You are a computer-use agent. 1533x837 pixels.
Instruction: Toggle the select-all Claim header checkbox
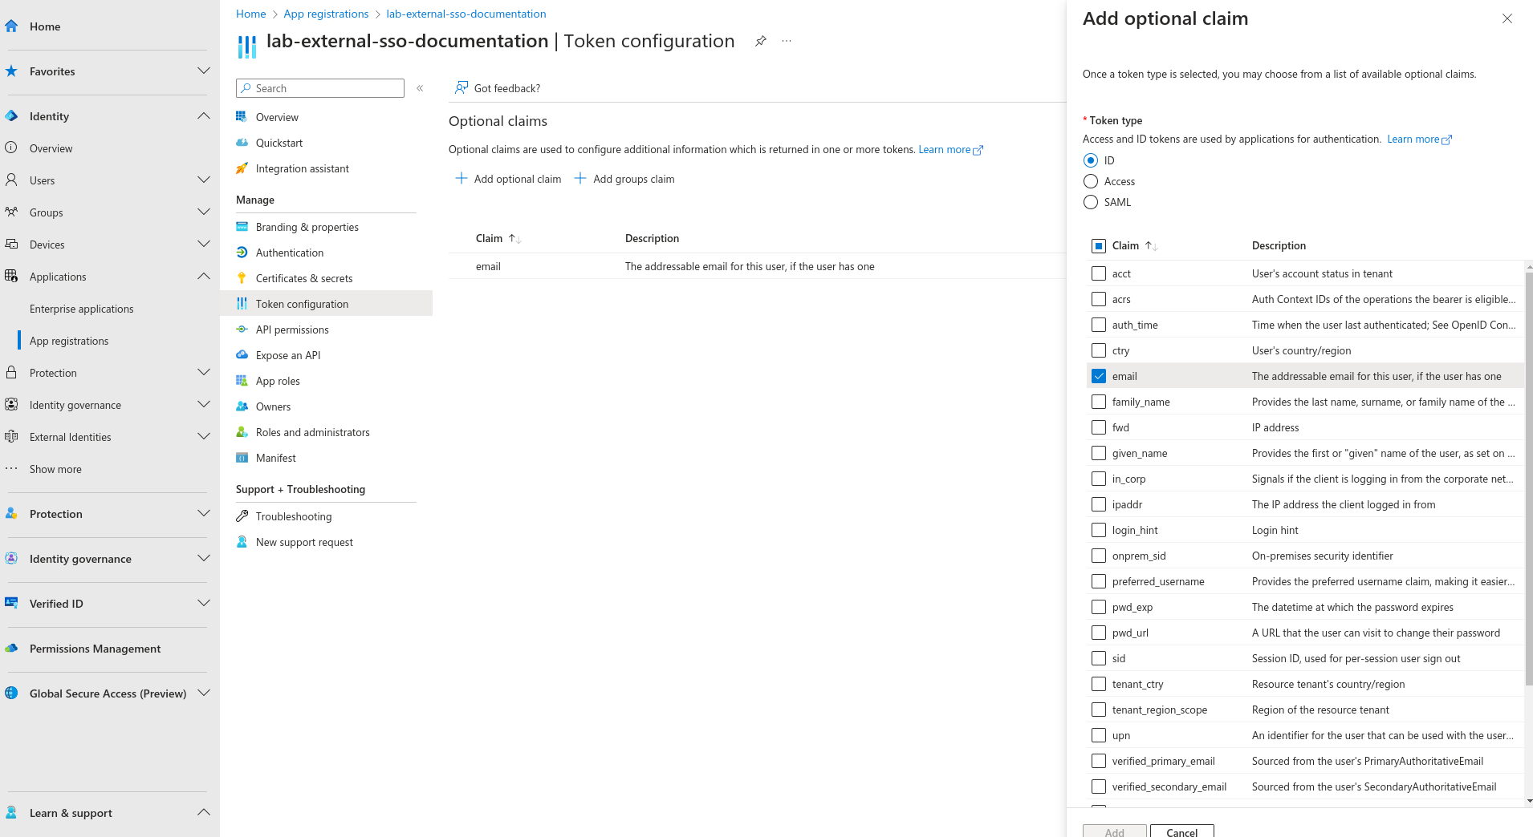[x=1099, y=246]
